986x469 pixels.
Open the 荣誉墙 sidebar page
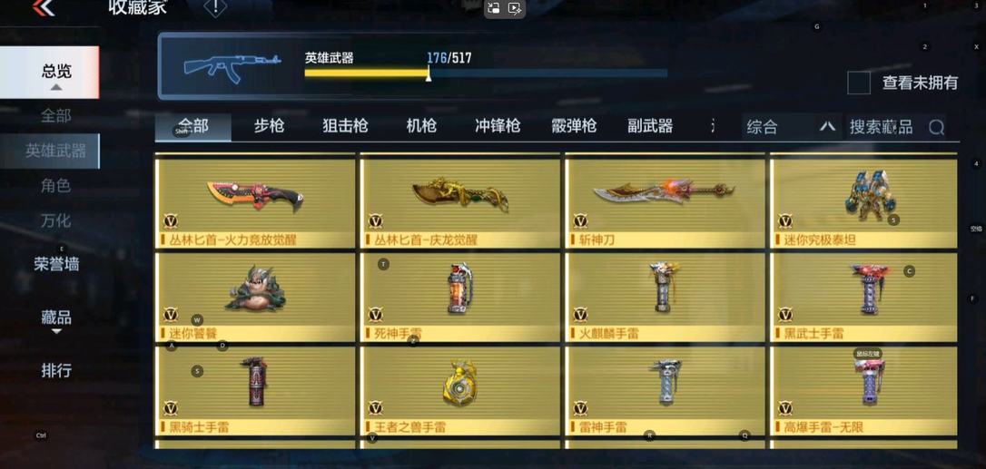point(56,264)
